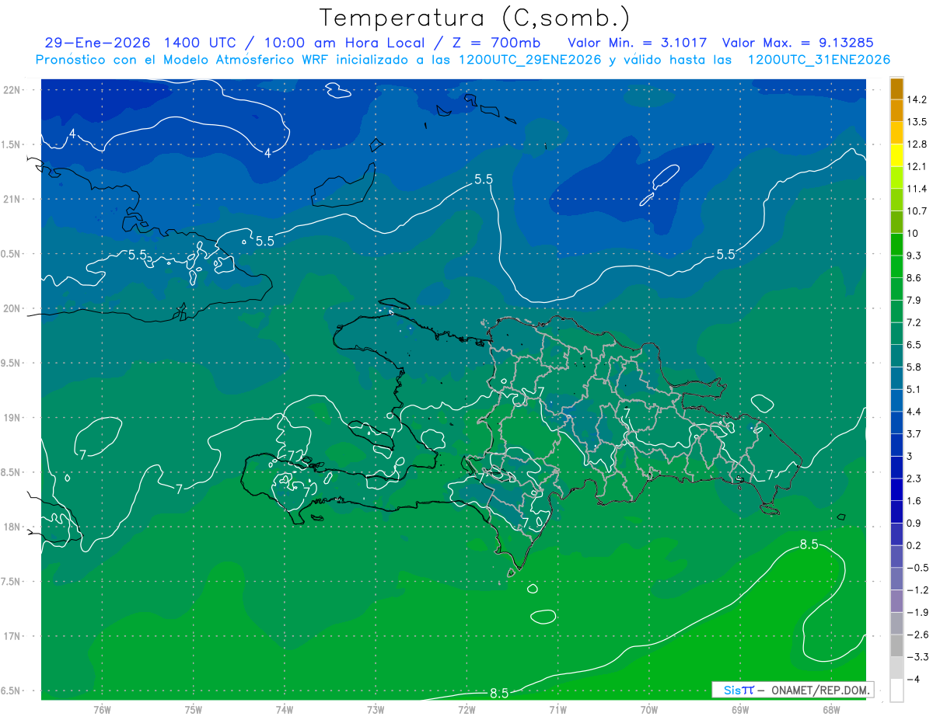933x720 pixels.
Task: Click the 20N latitude axis label
Action: click(13, 309)
